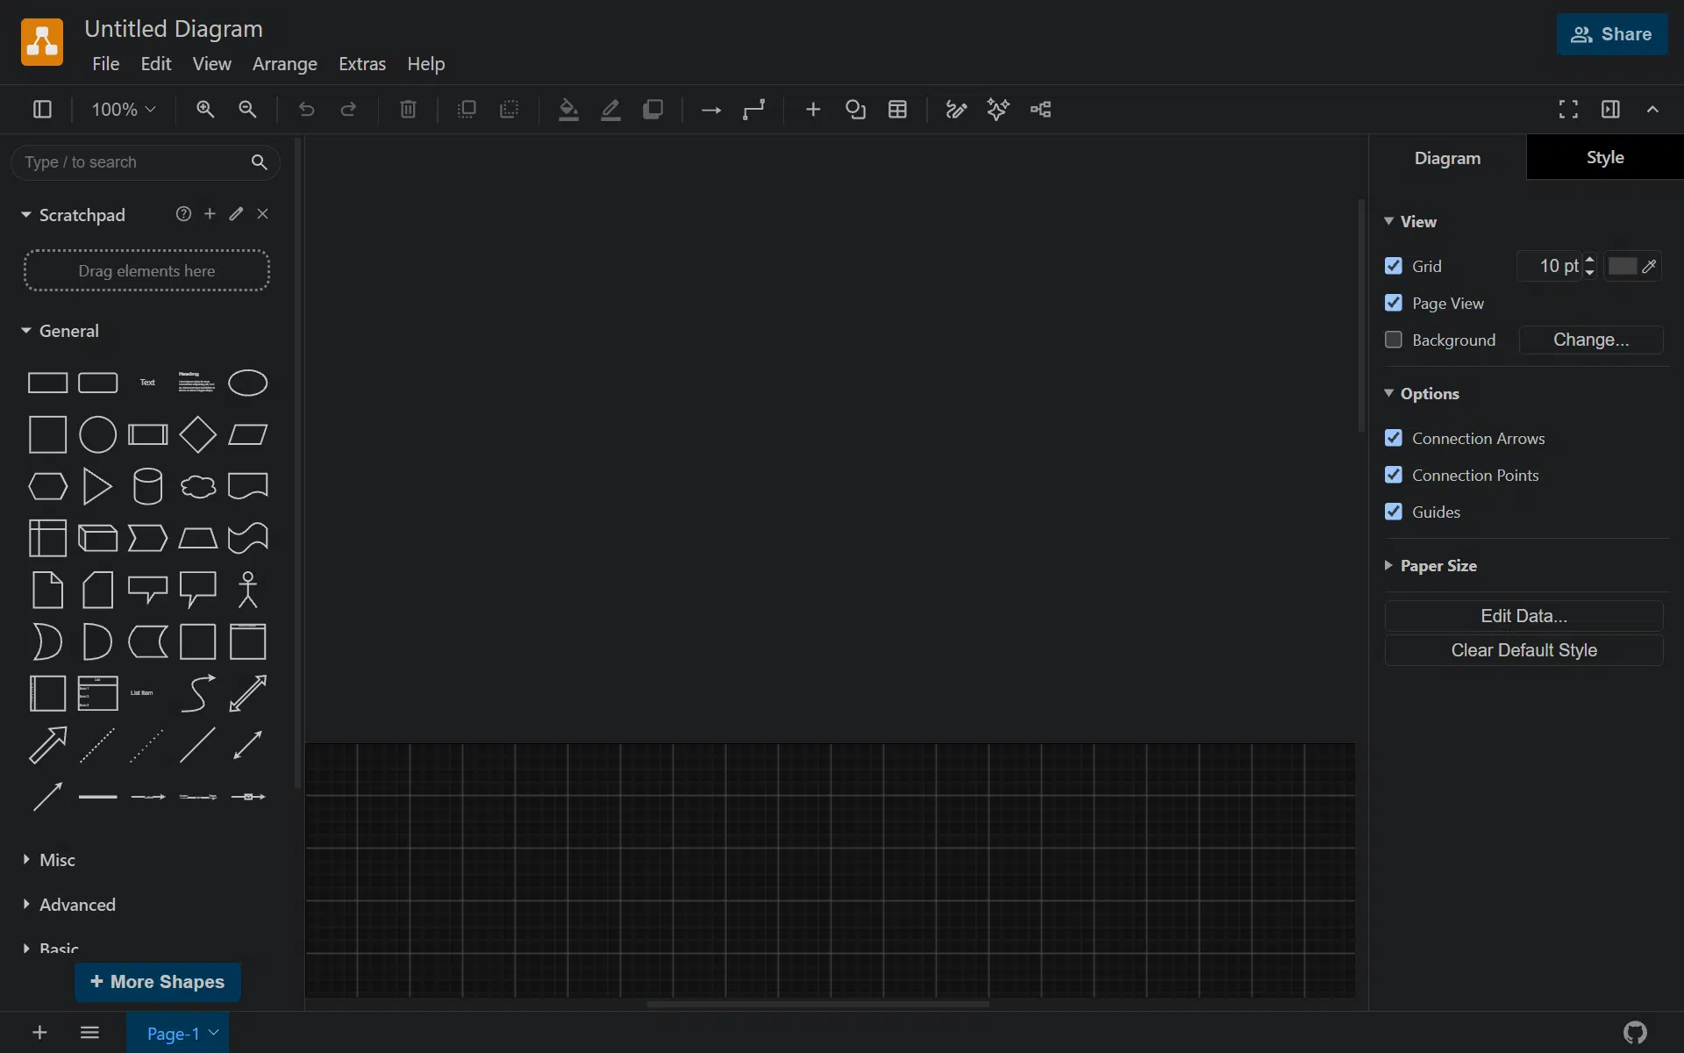Collapse the General shapes section

point(26,331)
